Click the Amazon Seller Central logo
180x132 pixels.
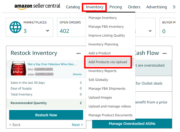[x=37, y=7]
